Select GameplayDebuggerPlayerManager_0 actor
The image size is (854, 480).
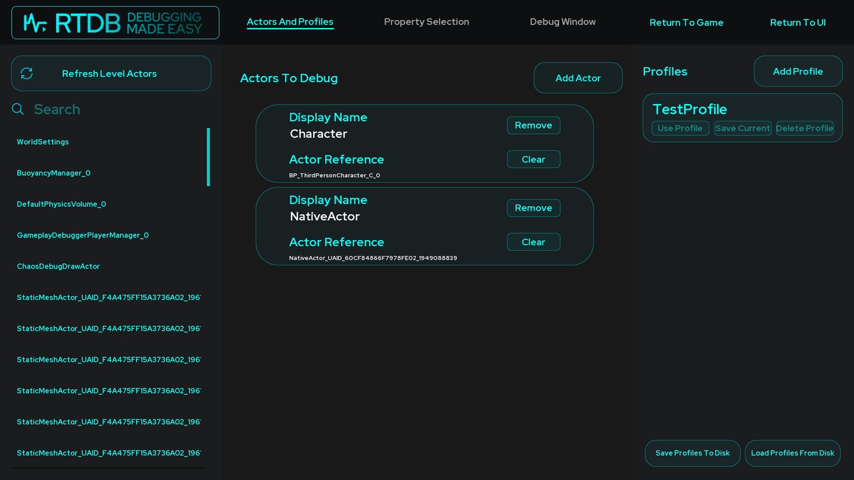point(83,235)
